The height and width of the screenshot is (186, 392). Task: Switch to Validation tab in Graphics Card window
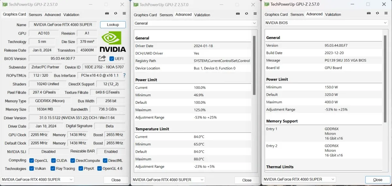coord(71,15)
